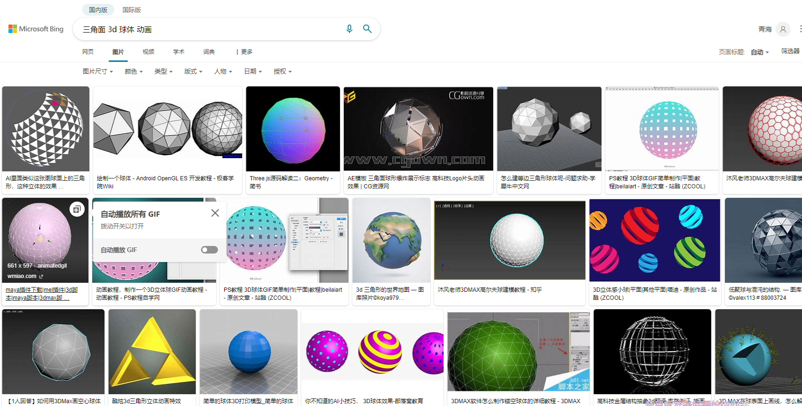
Task: Open the Three.js源码解读二 Geometry result title
Action: [291, 182]
